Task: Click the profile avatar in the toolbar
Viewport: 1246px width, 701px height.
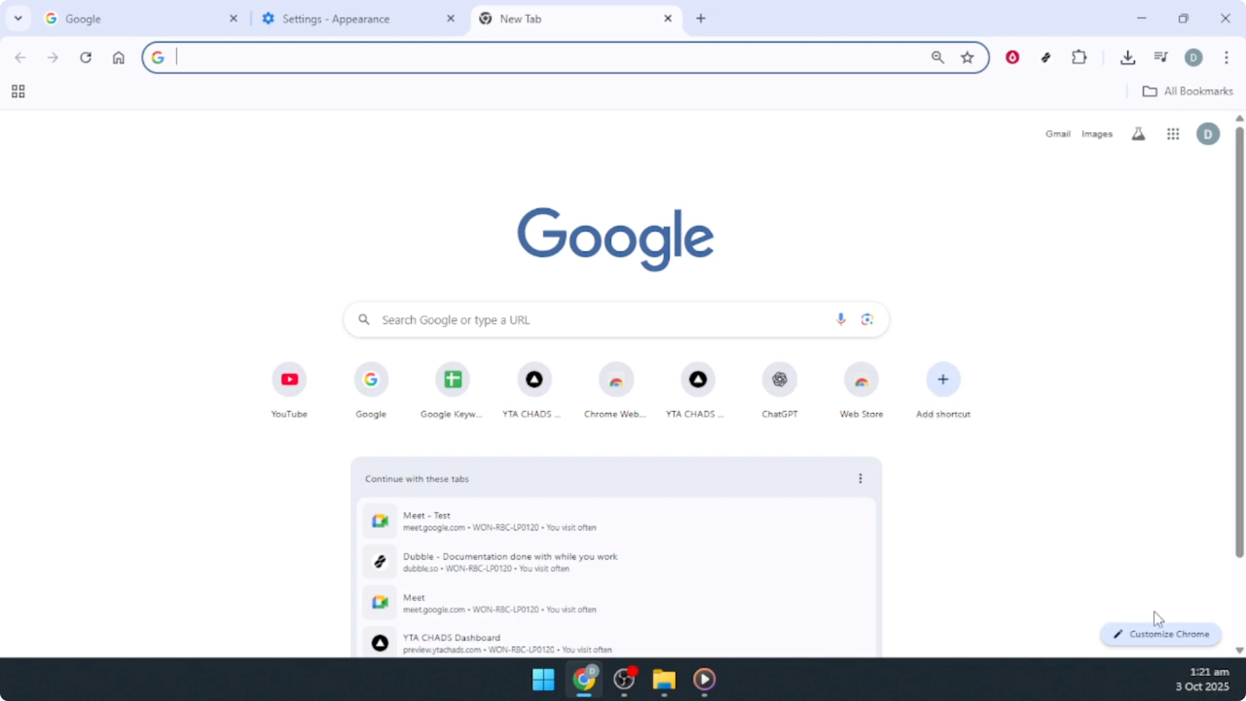Action: coord(1193,57)
